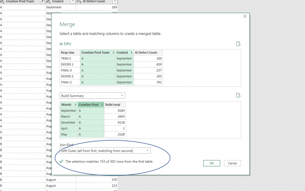Open the Build Summary table dropdown
The width and height of the screenshot is (305, 191).
point(93,95)
